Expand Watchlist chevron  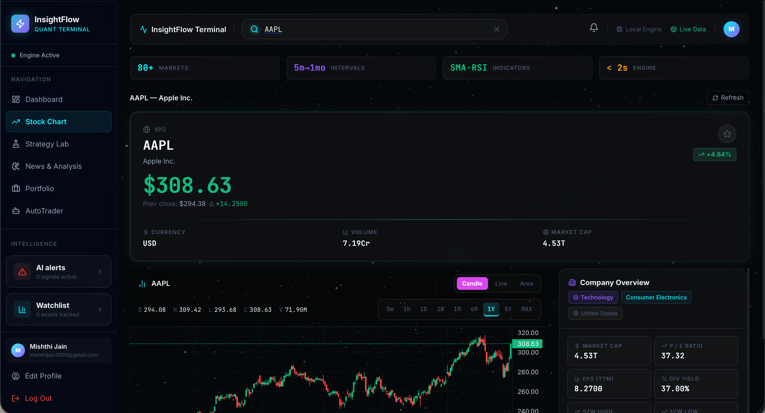click(100, 309)
